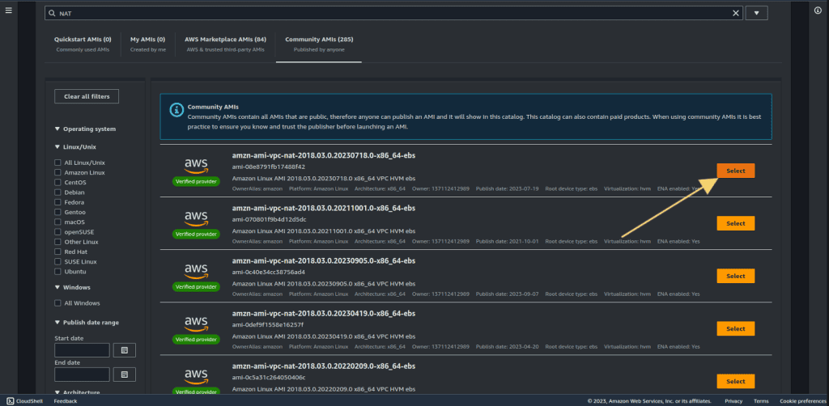Clear the NAT search text with X
The height and width of the screenshot is (406, 829).
coord(735,13)
